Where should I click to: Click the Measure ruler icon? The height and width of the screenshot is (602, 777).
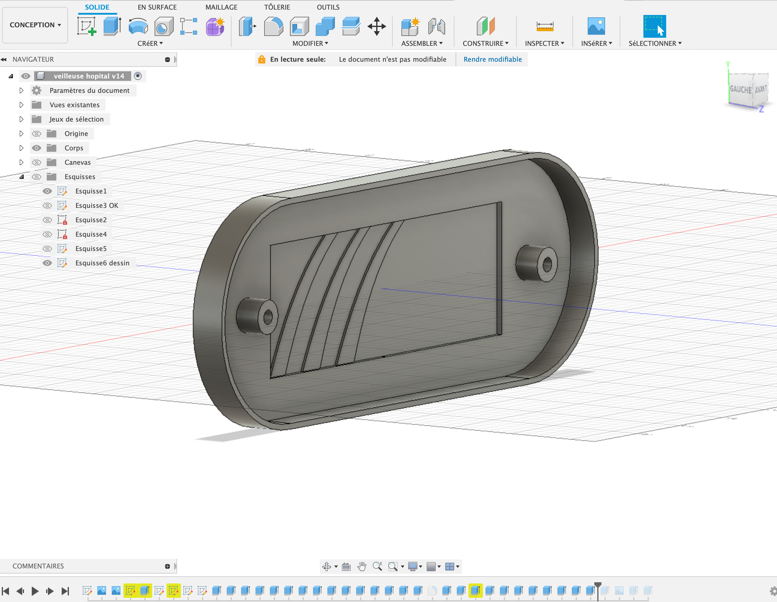pyautogui.click(x=545, y=26)
